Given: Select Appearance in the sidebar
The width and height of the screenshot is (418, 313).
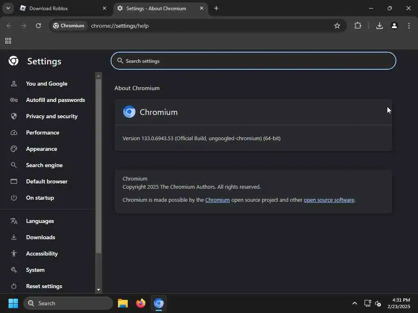Looking at the screenshot, I should [x=42, y=149].
